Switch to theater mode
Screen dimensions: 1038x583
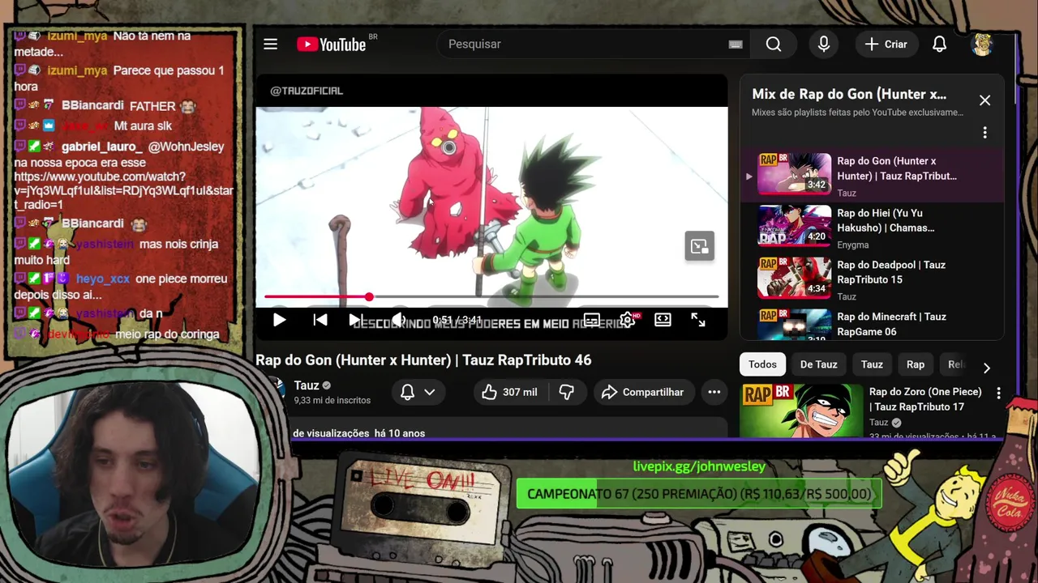(x=663, y=320)
